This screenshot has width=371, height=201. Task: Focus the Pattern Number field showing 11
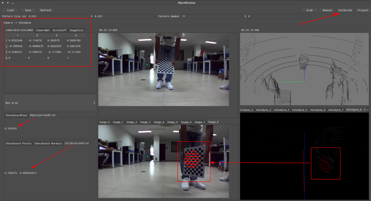pyautogui.click(x=212, y=16)
